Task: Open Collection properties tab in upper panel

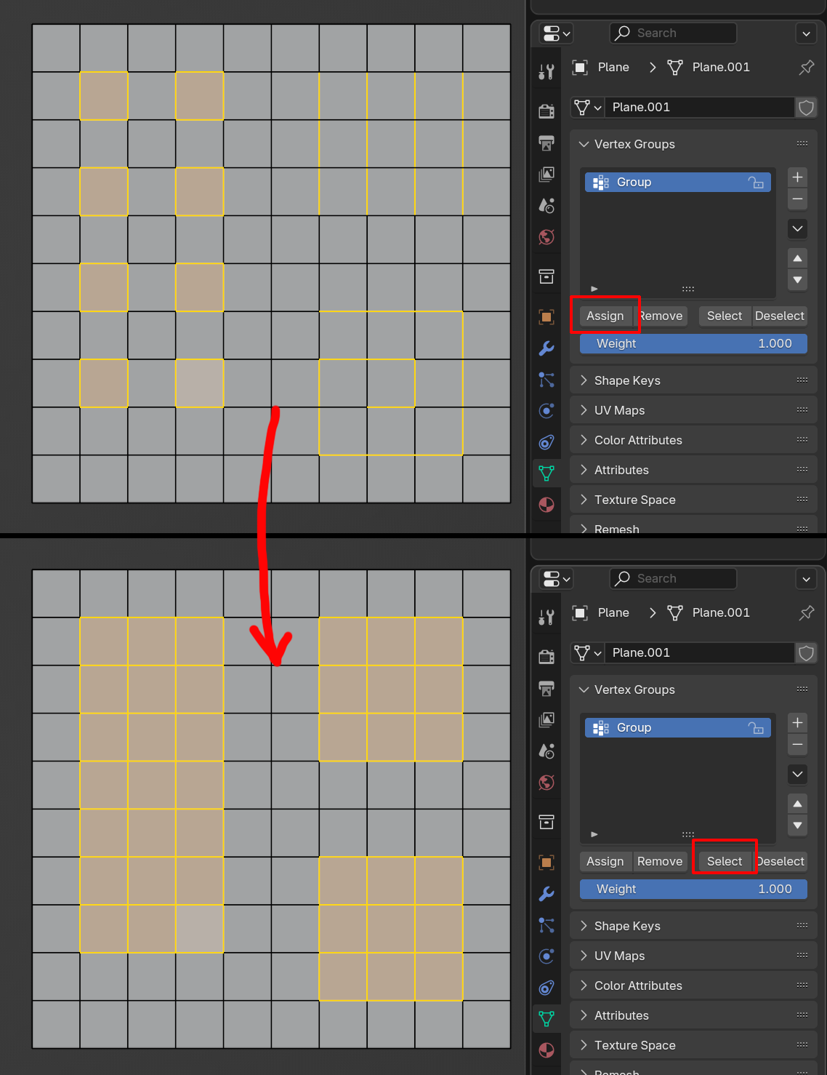Action: pos(546,276)
